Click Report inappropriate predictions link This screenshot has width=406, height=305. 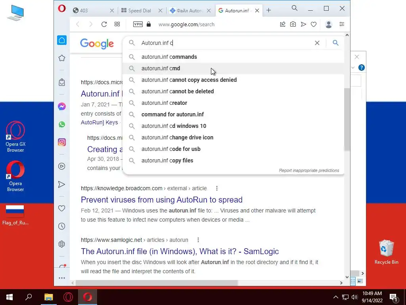click(309, 170)
